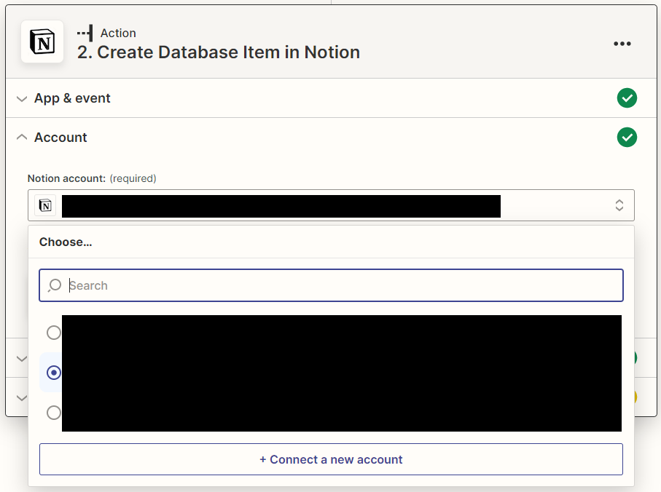Screen dimensions: 661x492
Task: Click the small Notion icon in account field
Action: tap(45, 205)
